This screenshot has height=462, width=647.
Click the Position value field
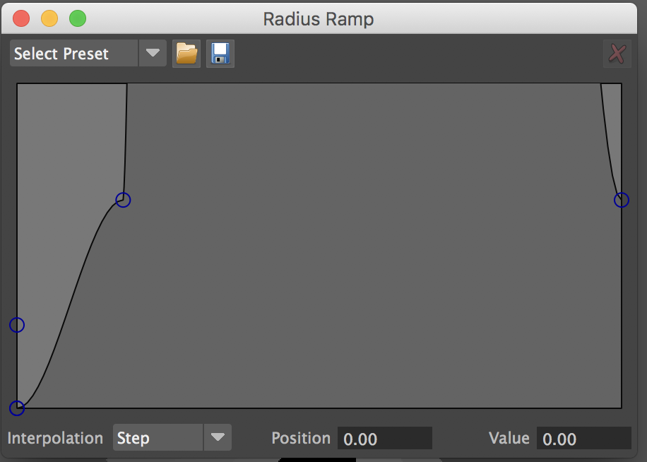(384, 439)
